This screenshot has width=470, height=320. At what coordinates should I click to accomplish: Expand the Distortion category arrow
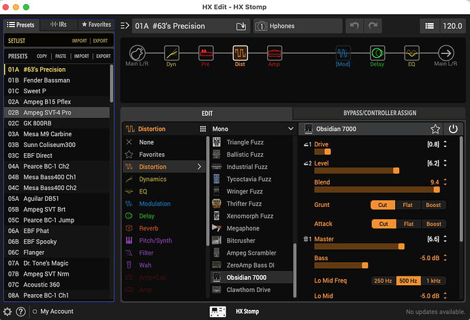coord(200,167)
